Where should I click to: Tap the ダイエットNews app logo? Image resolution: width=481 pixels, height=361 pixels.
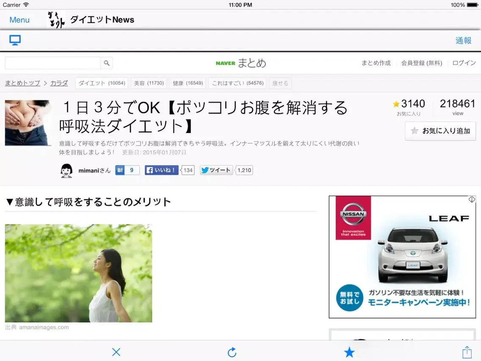click(56, 19)
